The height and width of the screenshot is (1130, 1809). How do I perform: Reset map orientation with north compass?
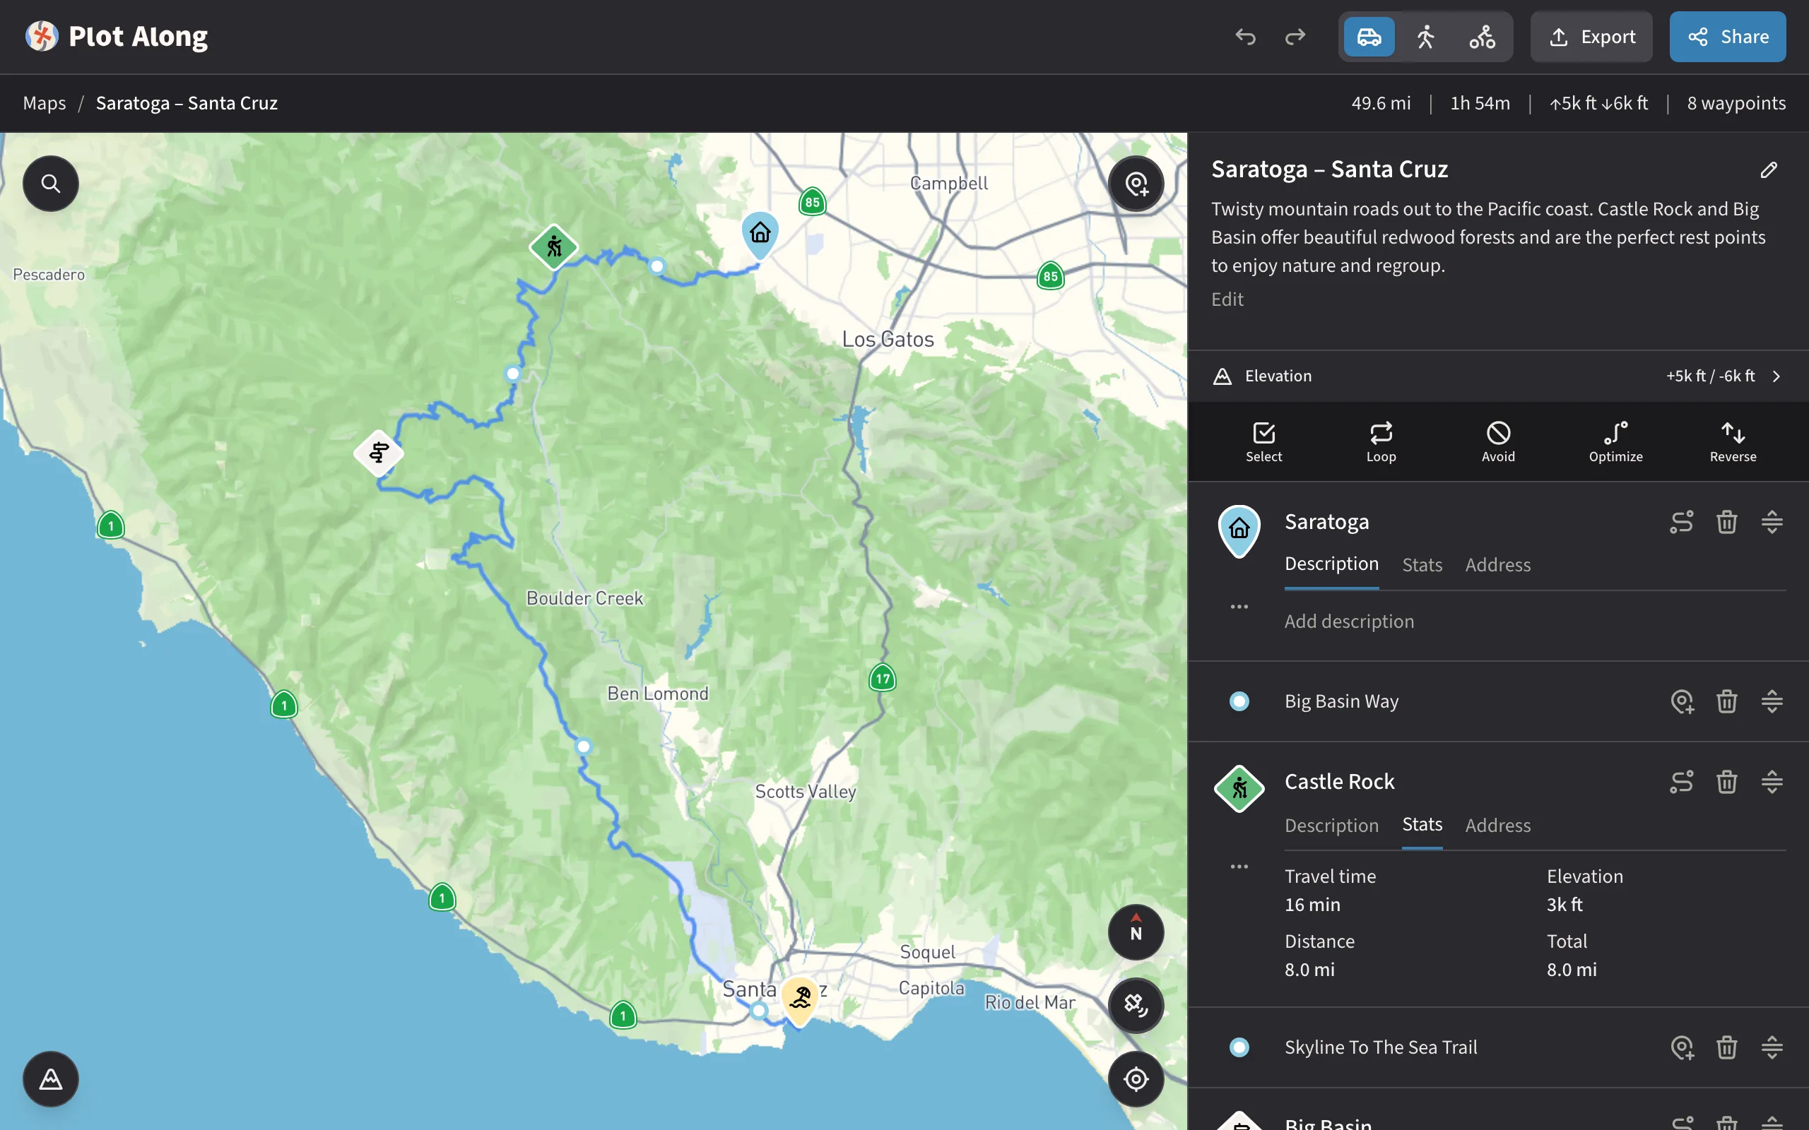coord(1136,932)
